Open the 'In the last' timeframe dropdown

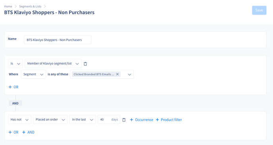pos(83,120)
